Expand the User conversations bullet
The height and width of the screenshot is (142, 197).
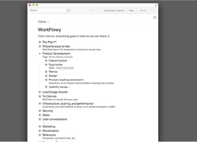coord(40,119)
